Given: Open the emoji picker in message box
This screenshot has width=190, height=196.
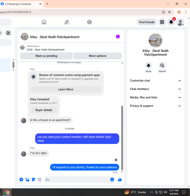Looking at the screenshot, I should coord(112,180).
